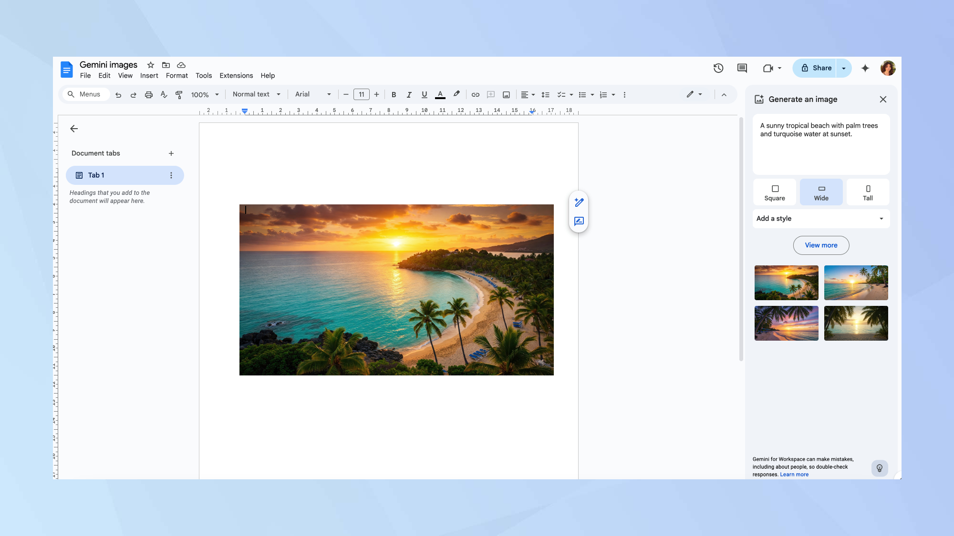Click the print icon in toolbar

(x=149, y=95)
